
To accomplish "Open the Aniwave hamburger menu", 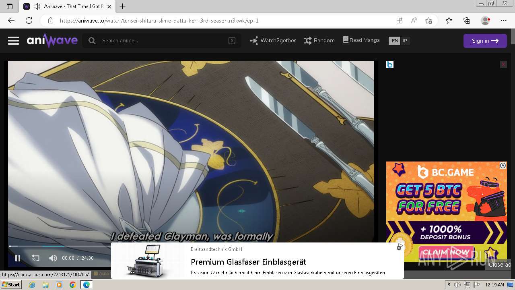I will pos(13,41).
